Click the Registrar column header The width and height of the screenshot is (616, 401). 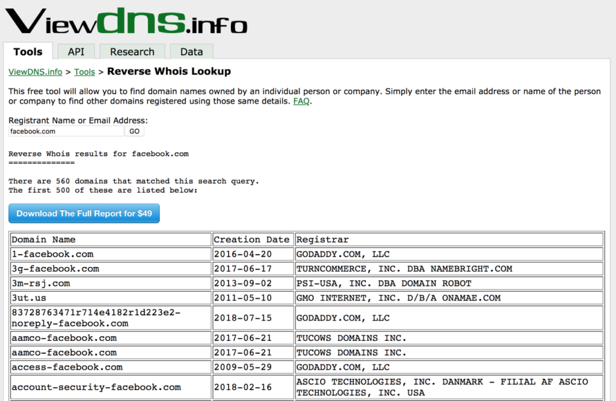[x=449, y=240]
